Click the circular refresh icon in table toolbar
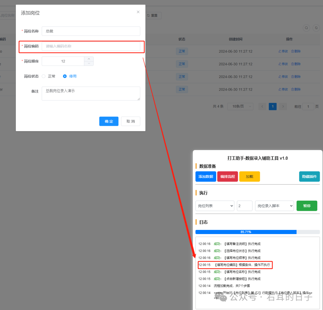This screenshot has width=323, height=310. [316, 28]
